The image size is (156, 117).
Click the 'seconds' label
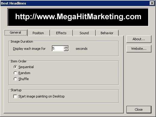click(x=82, y=49)
